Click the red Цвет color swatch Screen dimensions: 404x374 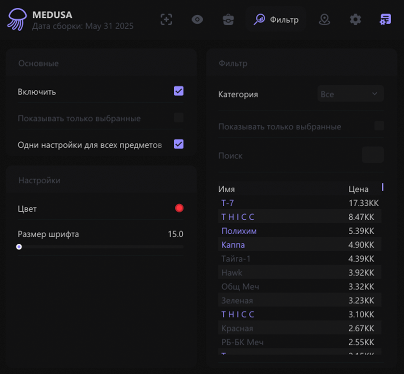[179, 208]
